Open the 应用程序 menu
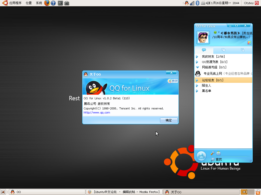This screenshot has width=261, height=195. pos(15,3)
